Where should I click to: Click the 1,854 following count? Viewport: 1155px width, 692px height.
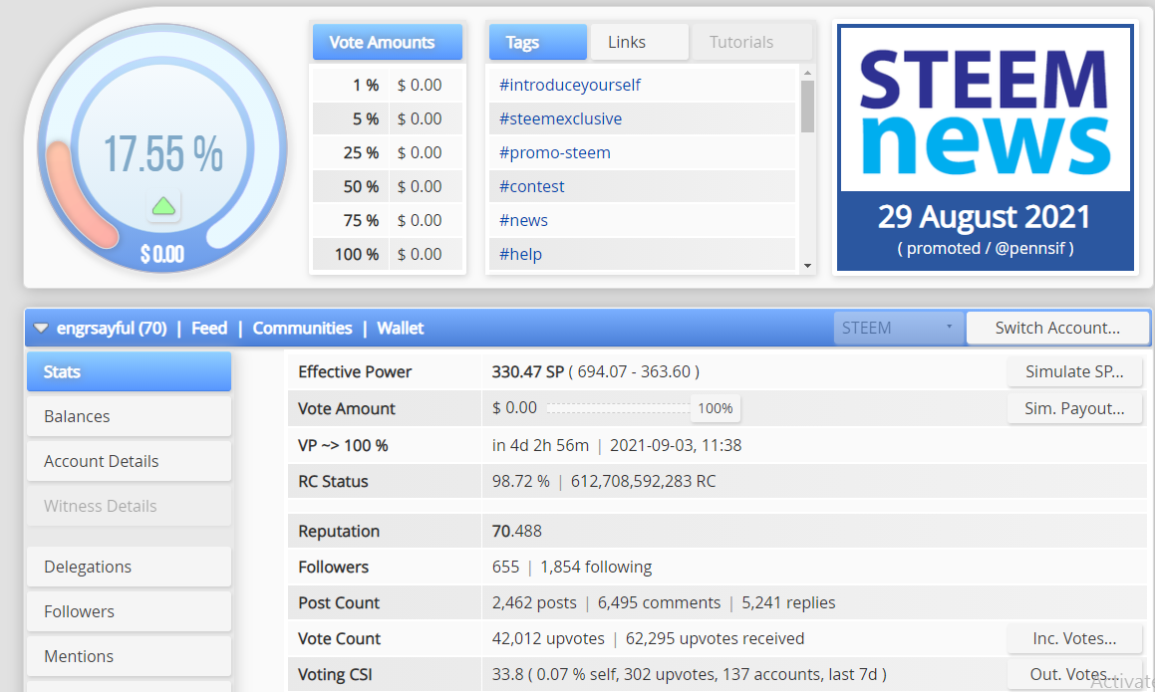[596, 567]
